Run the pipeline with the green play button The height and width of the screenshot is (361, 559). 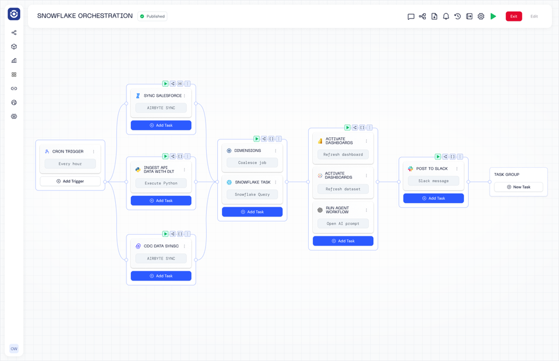tap(493, 16)
